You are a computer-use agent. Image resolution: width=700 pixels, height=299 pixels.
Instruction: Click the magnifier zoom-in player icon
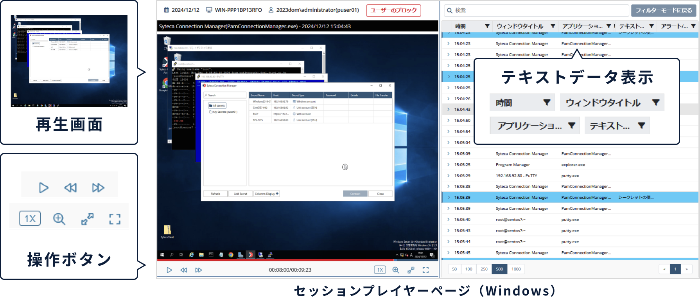coord(396,270)
